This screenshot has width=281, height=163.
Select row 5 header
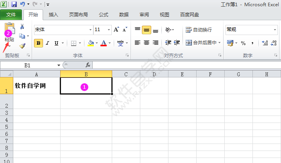pyautogui.click(x=7, y=127)
